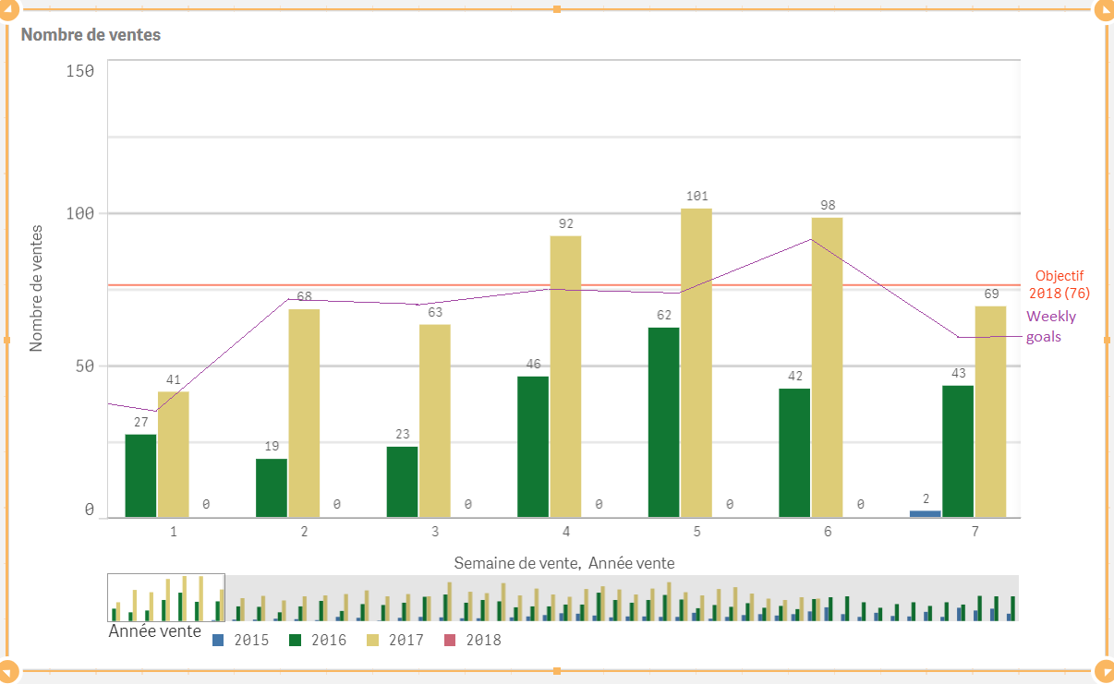Select the 2017 legend label
This screenshot has height=684, width=1114.
point(406,639)
